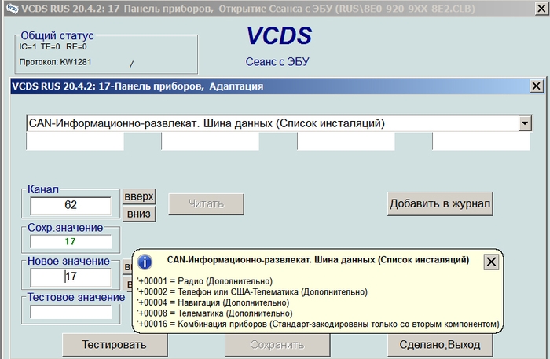Click the 'IC=1 TE=0 RE=0' status text
Screen dimensions: 550x359
(53, 46)
